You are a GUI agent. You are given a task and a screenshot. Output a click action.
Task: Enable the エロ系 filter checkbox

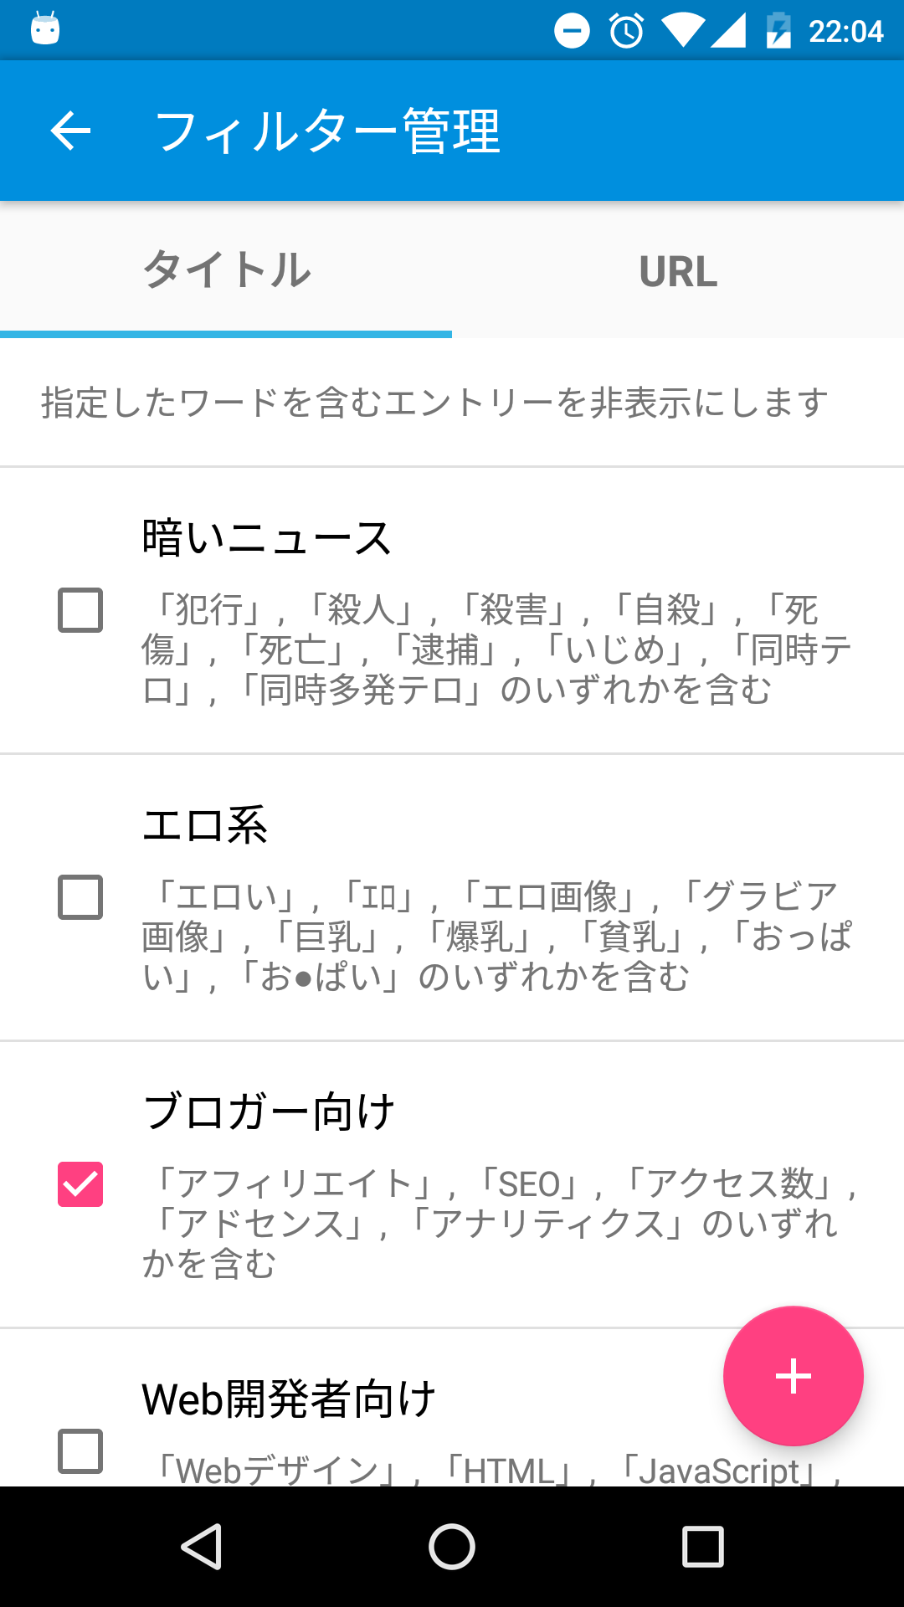[80, 897]
